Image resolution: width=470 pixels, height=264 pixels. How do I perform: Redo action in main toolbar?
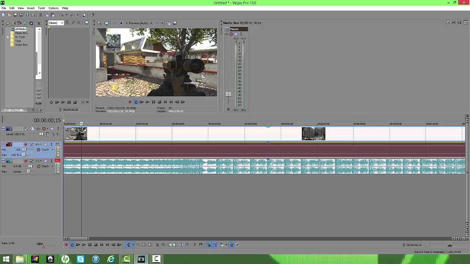(72, 15)
